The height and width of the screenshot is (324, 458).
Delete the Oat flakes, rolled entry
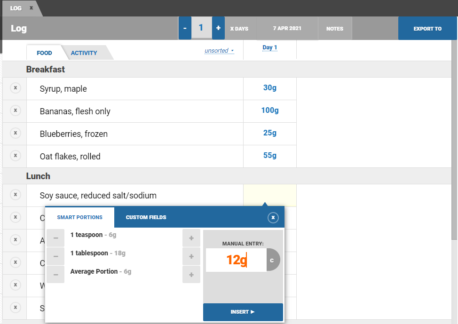point(15,156)
